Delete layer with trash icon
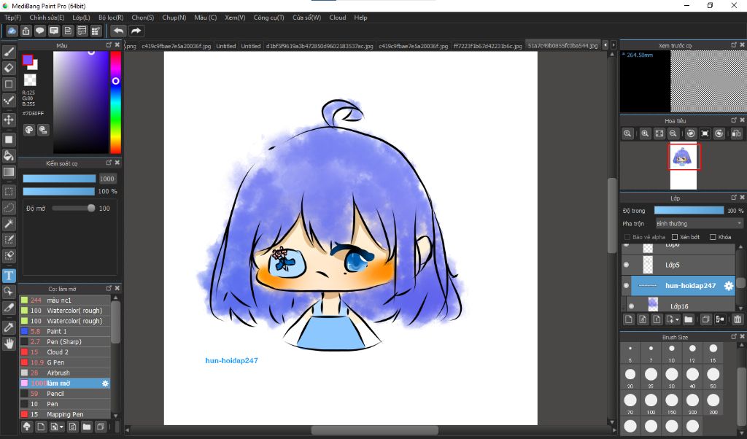 pyautogui.click(x=738, y=319)
